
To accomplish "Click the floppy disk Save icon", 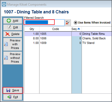I will 8,90.
